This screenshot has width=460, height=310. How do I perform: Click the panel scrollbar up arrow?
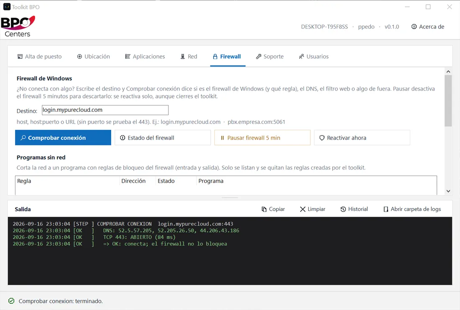click(x=448, y=72)
